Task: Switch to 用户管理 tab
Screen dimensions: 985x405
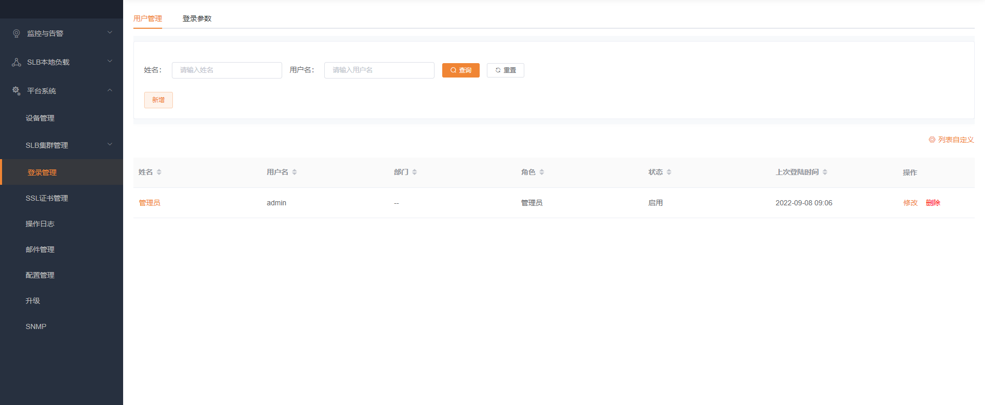Action: [x=148, y=18]
